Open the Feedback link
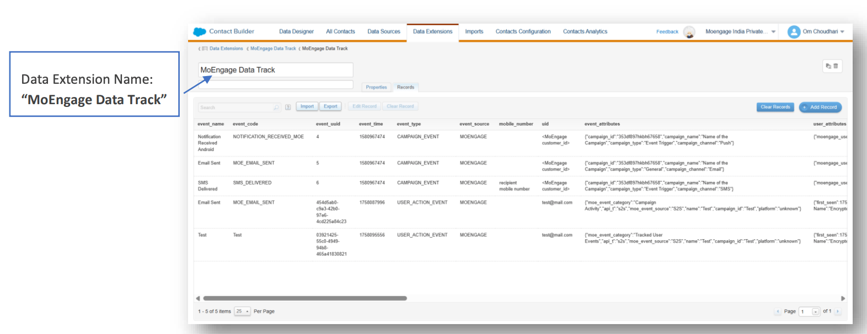867x334 pixels. 667,32
